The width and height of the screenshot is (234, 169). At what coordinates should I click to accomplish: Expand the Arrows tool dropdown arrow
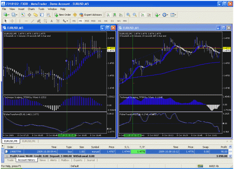tap(67, 21)
